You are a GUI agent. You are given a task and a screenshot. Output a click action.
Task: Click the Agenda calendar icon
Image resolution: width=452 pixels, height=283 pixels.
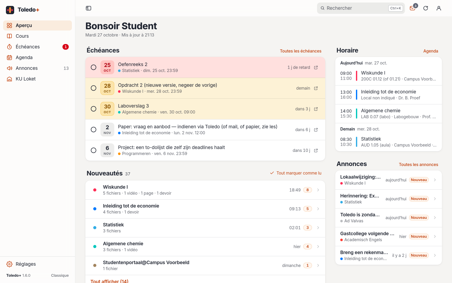[9, 58]
